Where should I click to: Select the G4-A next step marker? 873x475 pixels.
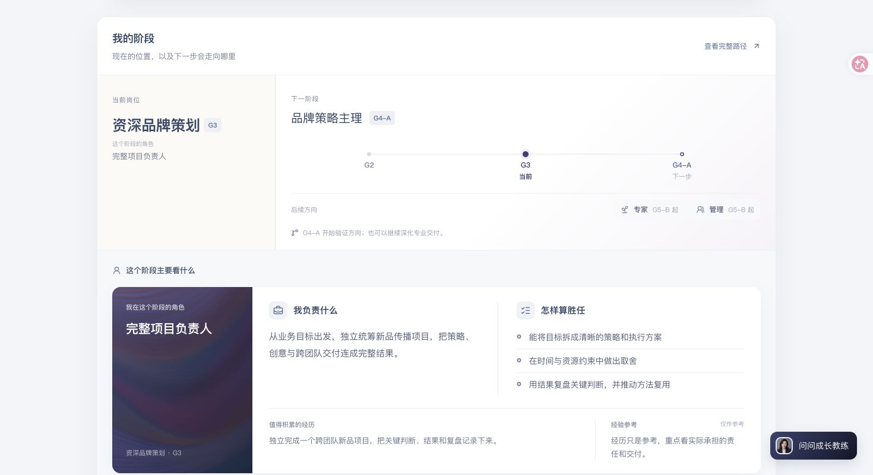click(x=682, y=154)
